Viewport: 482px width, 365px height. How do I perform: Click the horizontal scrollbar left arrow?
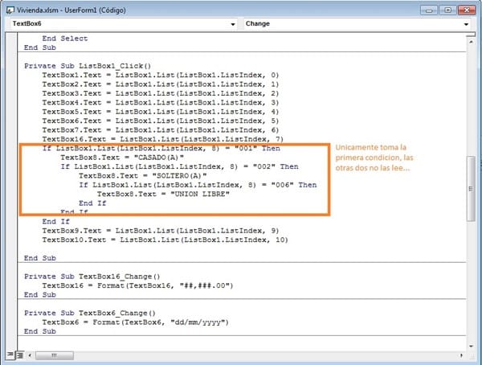(x=30, y=355)
